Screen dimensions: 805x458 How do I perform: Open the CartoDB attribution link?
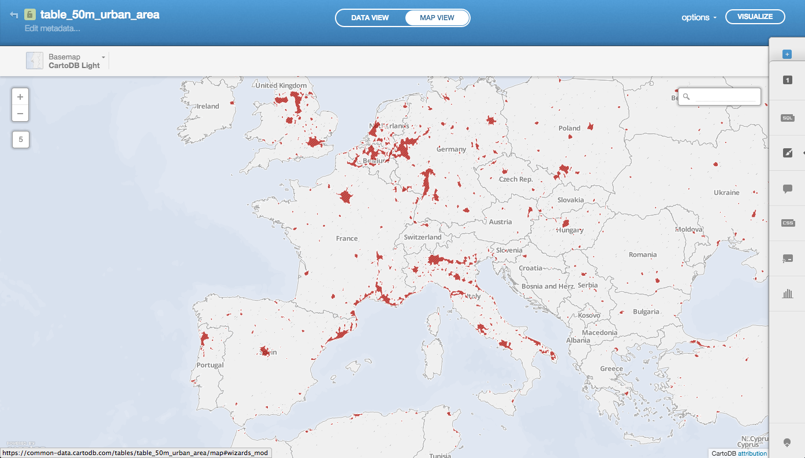[752, 453]
